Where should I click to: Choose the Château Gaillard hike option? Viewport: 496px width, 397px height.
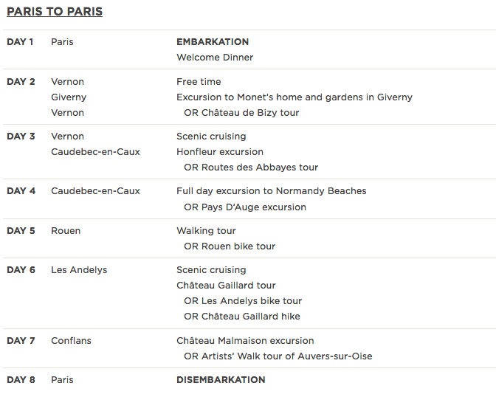coord(242,317)
